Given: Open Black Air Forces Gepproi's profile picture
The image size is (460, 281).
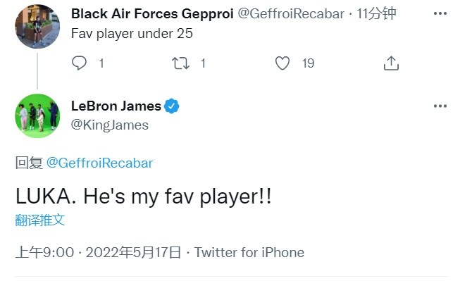Looking at the screenshot, I should point(37,26).
